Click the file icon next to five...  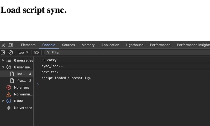point(12,81)
